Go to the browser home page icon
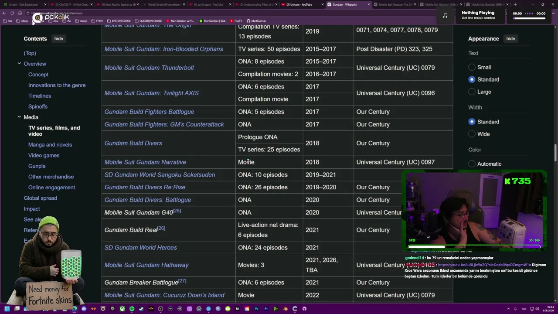This screenshot has height=314, width=558. pyautogui.click(x=20, y=13)
